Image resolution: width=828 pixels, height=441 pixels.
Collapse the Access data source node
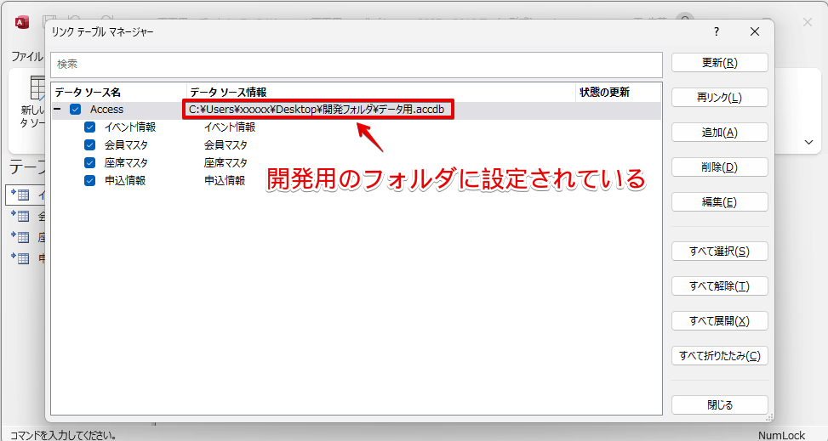click(58, 110)
